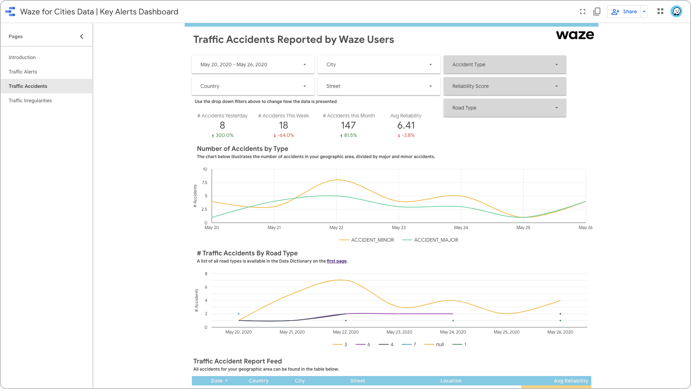691x389 pixels.
Task: Click the May 22 axis label in type chart
Action: pyautogui.click(x=336, y=228)
